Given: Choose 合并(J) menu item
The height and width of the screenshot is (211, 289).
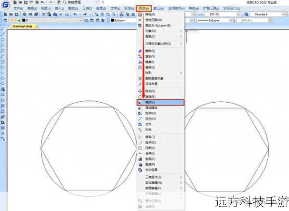Looking at the screenshot, I should pyautogui.click(x=161, y=153).
